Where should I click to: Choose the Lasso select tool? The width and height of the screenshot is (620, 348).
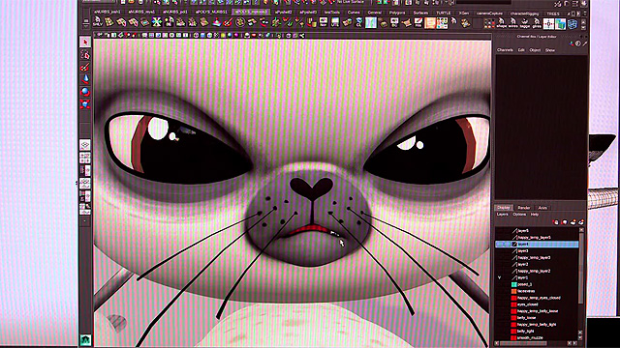tap(85, 54)
